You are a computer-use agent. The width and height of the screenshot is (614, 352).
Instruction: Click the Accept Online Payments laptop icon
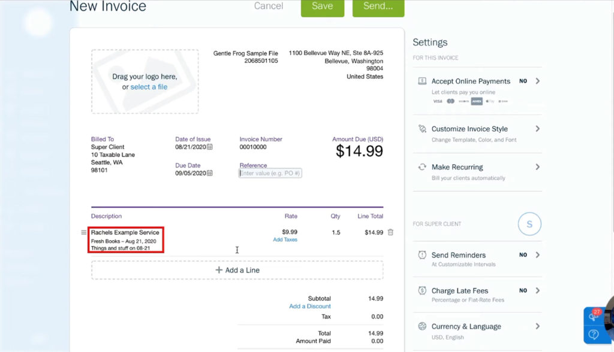point(423,81)
